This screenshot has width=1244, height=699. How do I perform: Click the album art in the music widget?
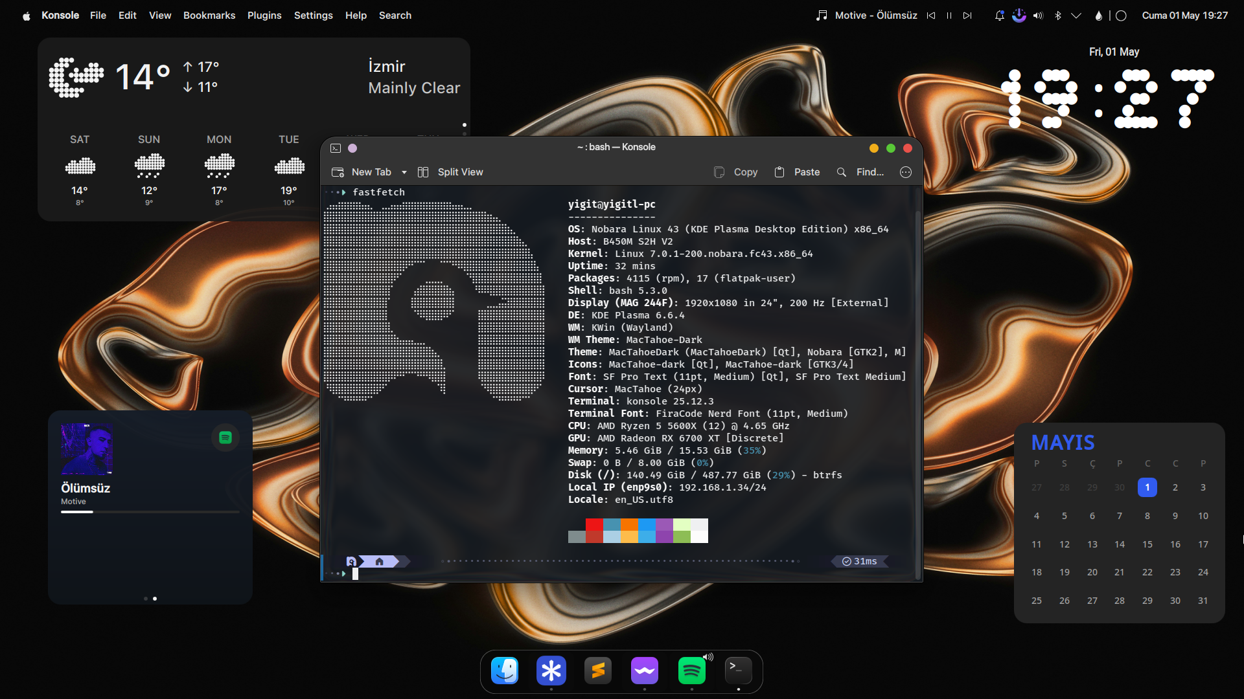point(87,449)
